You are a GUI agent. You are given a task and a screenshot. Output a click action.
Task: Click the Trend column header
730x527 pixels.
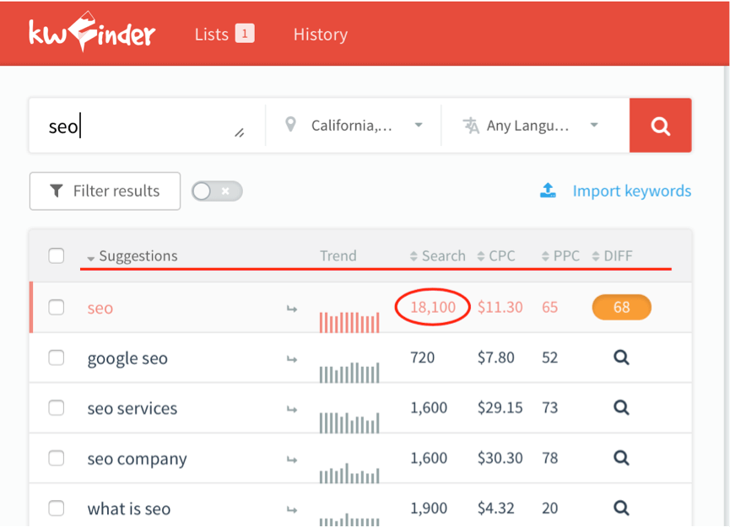tap(338, 255)
